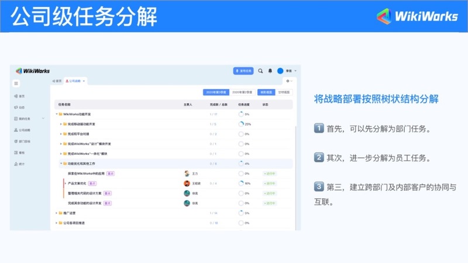Expand 我的任务 submenu chevron in sidebar
Screen dimensions: 468x263
[x=42, y=119]
